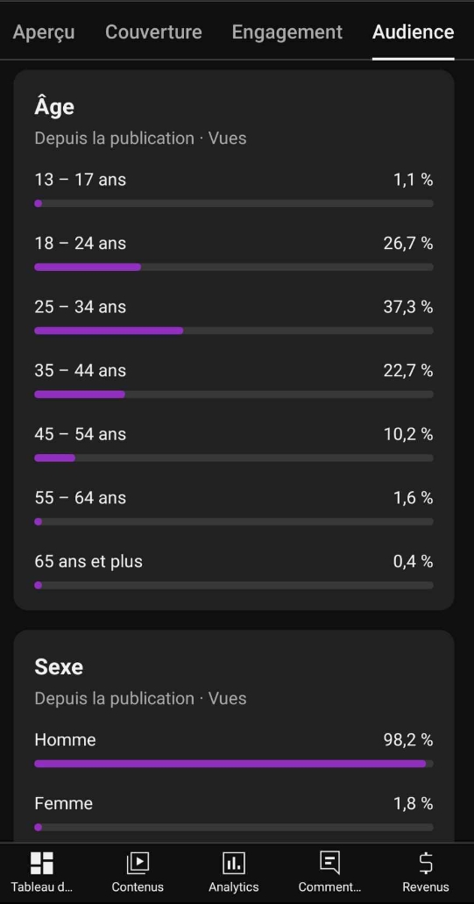Click the 25 – 34 ans progress bar

[234, 331]
